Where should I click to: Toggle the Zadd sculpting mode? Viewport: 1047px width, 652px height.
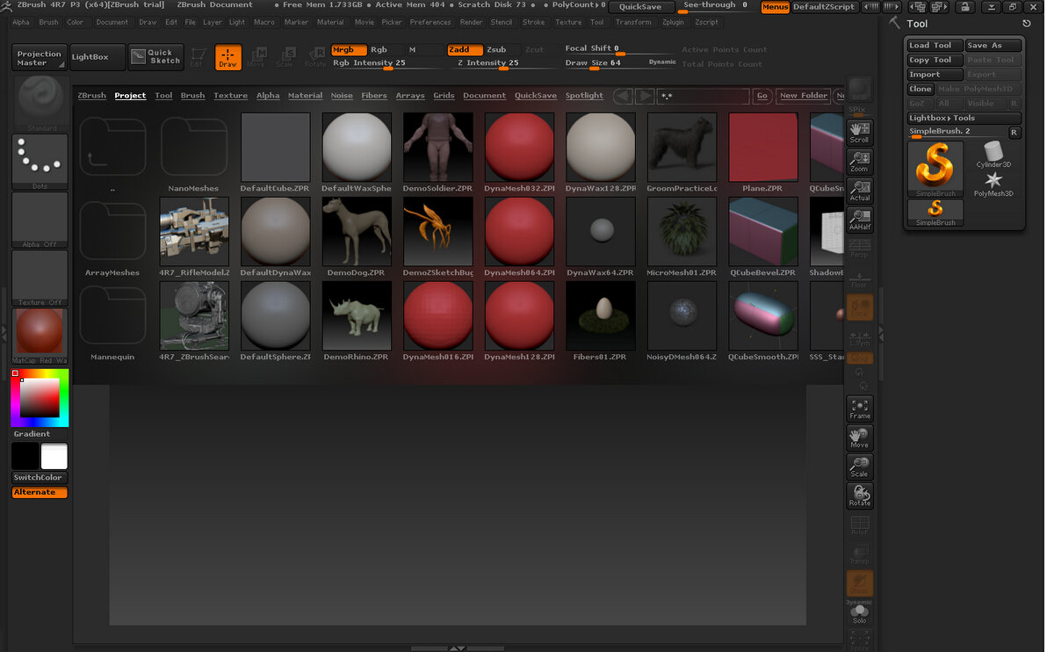[x=465, y=50]
